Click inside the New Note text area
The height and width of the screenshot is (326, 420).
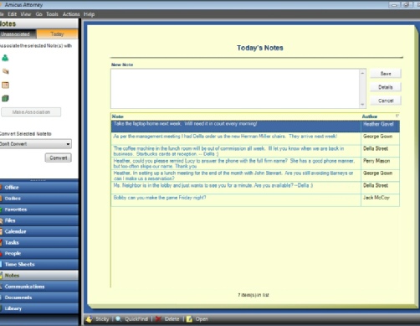(x=235, y=89)
